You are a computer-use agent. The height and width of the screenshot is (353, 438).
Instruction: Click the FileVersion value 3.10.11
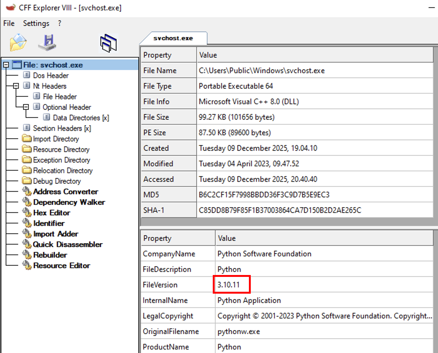pyautogui.click(x=228, y=285)
